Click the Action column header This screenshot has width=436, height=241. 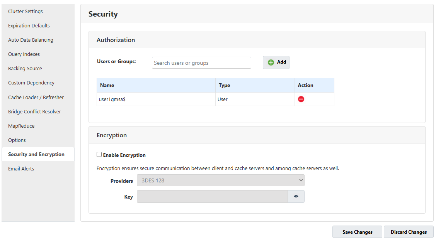pyautogui.click(x=314, y=85)
